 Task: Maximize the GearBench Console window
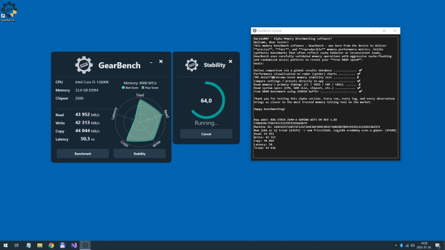(x=384, y=31)
